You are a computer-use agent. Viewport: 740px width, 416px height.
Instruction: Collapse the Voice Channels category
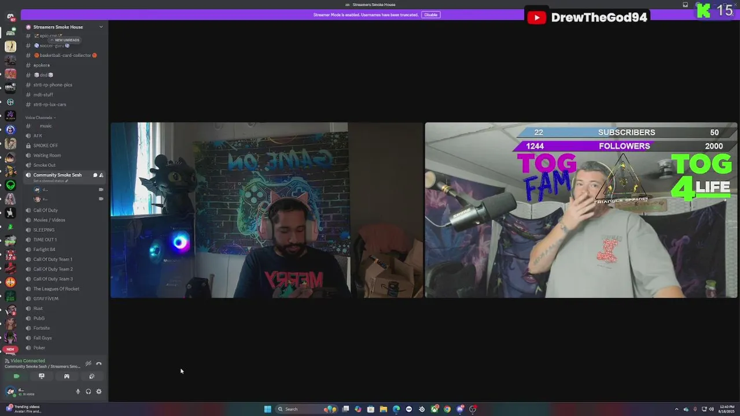click(x=41, y=117)
